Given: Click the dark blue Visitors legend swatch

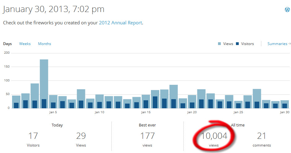Looking at the screenshot, I should tap(237, 44).
